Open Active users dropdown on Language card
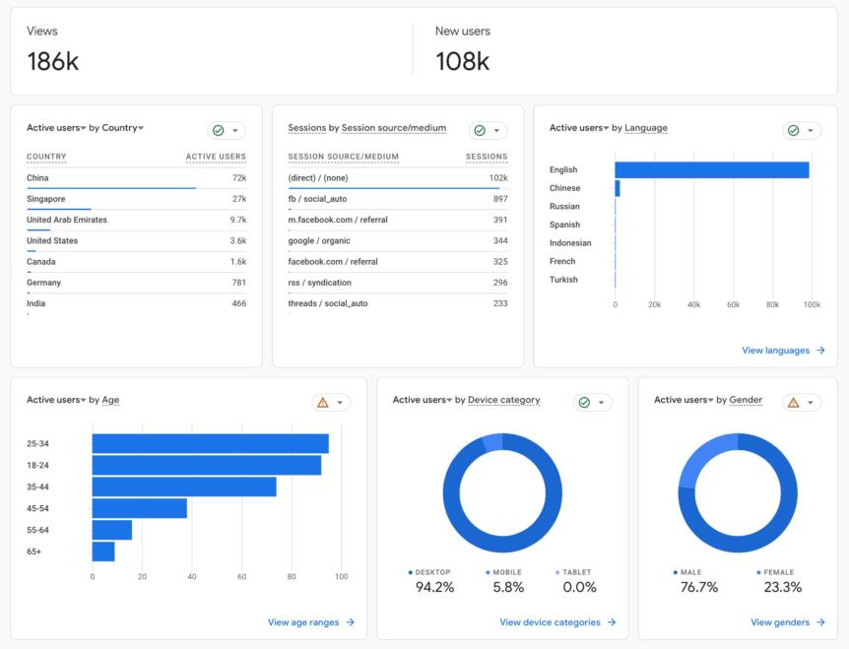 (x=606, y=128)
